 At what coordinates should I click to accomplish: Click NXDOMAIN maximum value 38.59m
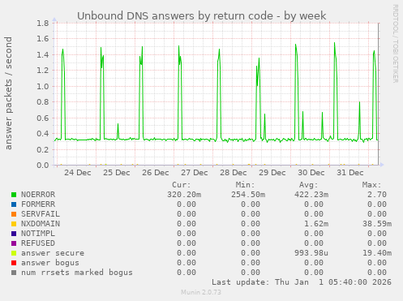(377, 224)
